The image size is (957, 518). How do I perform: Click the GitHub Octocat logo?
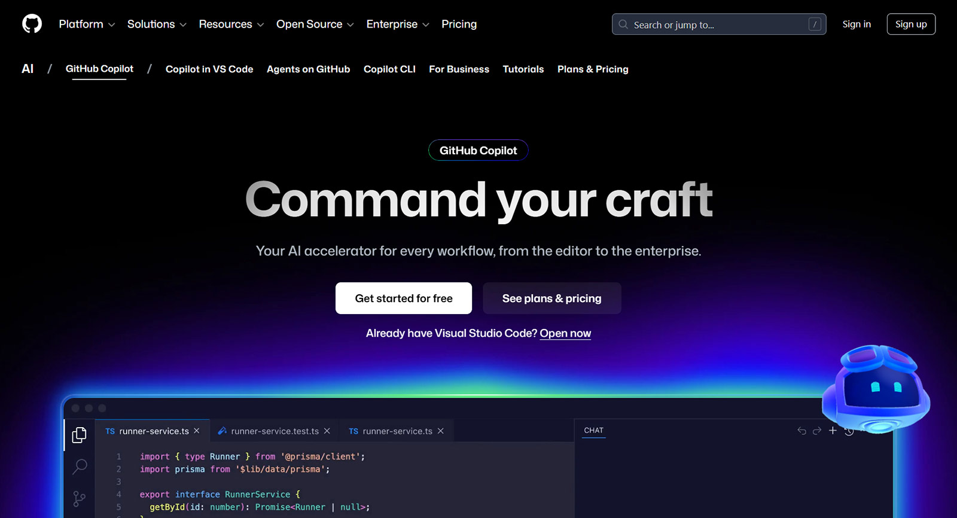tap(32, 24)
